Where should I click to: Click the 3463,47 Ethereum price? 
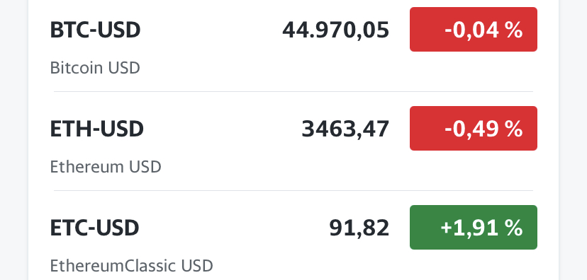[345, 129]
